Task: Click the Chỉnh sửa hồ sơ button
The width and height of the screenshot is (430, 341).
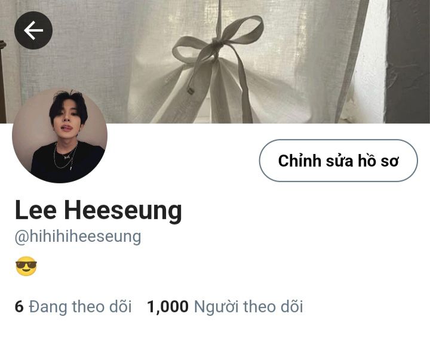Action: point(339,161)
